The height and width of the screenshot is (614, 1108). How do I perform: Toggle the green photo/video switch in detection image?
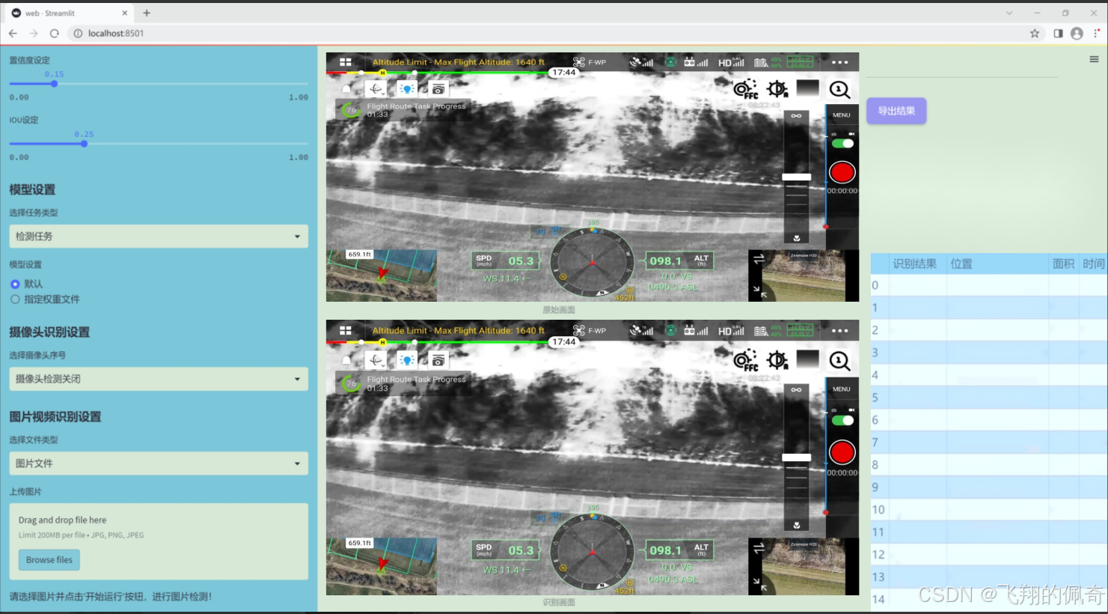(842, 420)
